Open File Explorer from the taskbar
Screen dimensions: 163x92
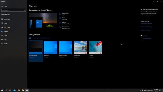click(x=19, y=90)
